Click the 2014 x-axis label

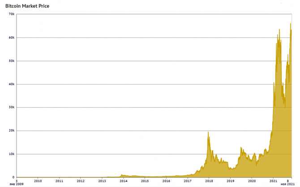124,181
